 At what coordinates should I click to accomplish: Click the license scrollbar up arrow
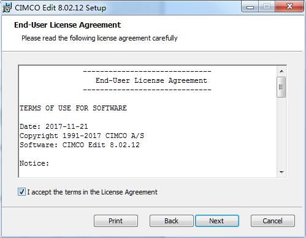click(x=281, y=71)
